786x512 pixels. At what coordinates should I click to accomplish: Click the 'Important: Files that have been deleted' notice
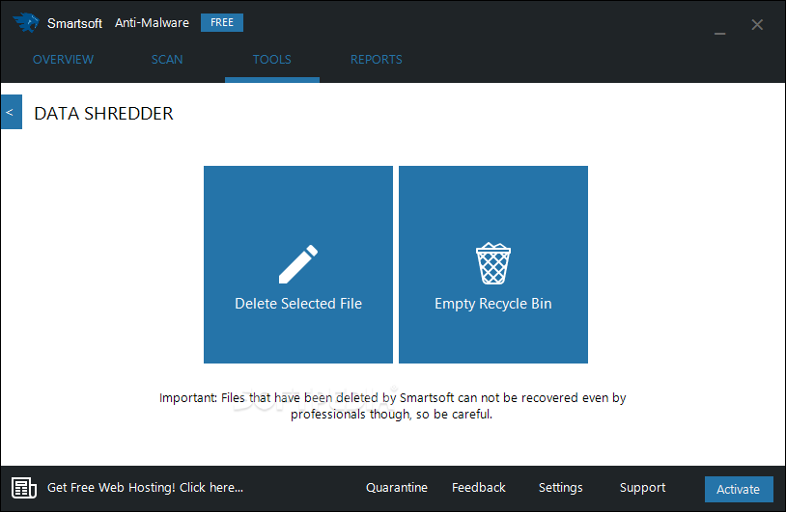[x=392, y=406]
